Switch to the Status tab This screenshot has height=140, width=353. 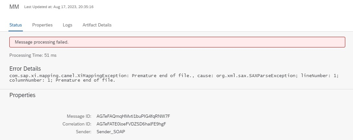pyautogui.click(x=16, y=25)
